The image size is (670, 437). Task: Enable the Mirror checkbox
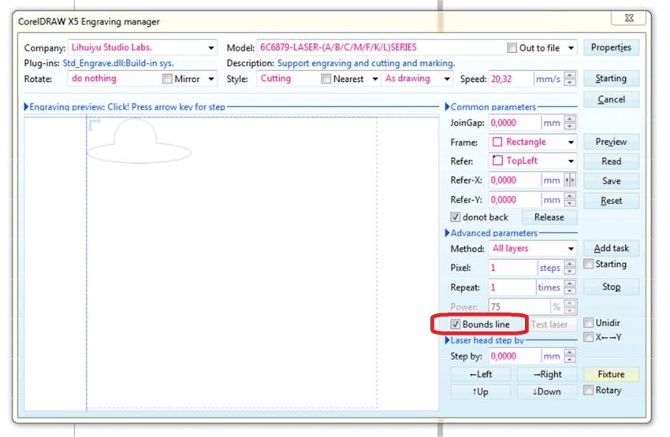click(x=167, y=79)
